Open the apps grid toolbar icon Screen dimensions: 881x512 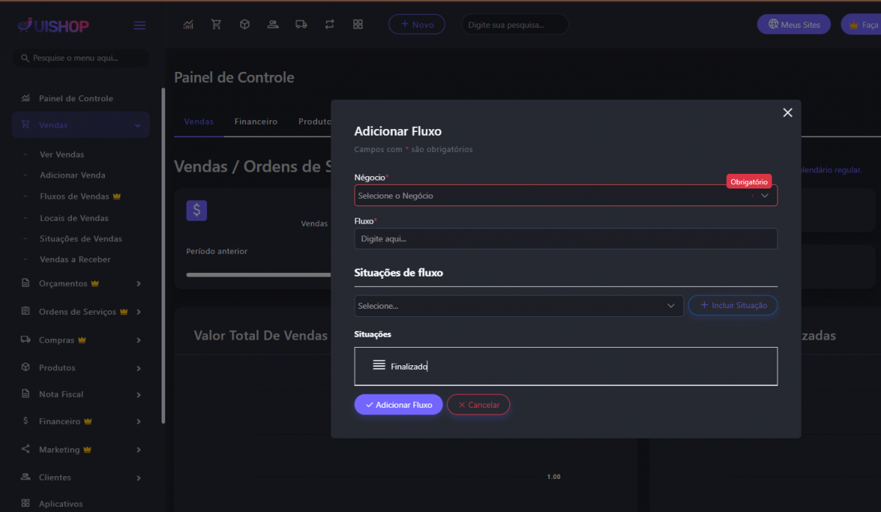[358, 24]
